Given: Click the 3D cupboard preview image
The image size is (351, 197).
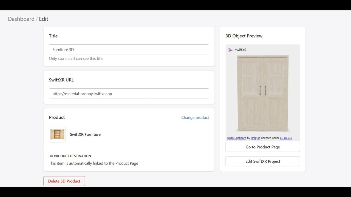Looking at the screenshot, I should coord(263,93).
